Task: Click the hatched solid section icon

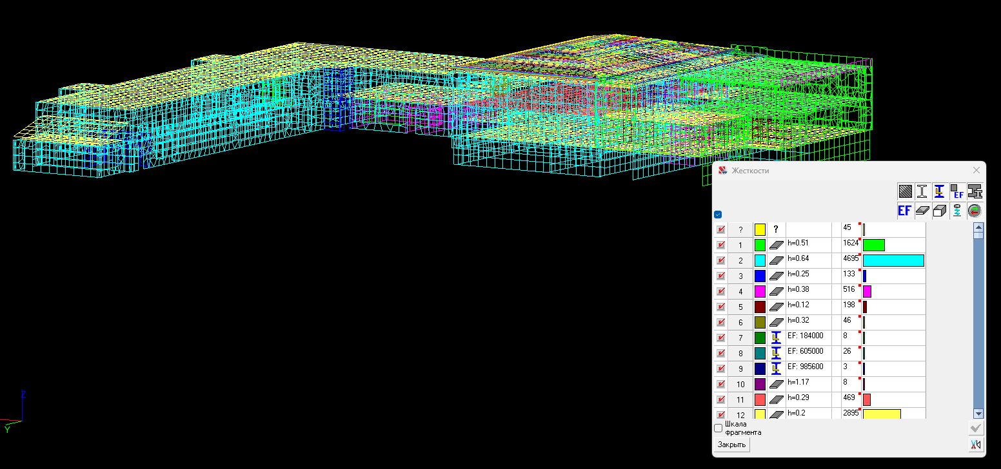Action: 906,191
